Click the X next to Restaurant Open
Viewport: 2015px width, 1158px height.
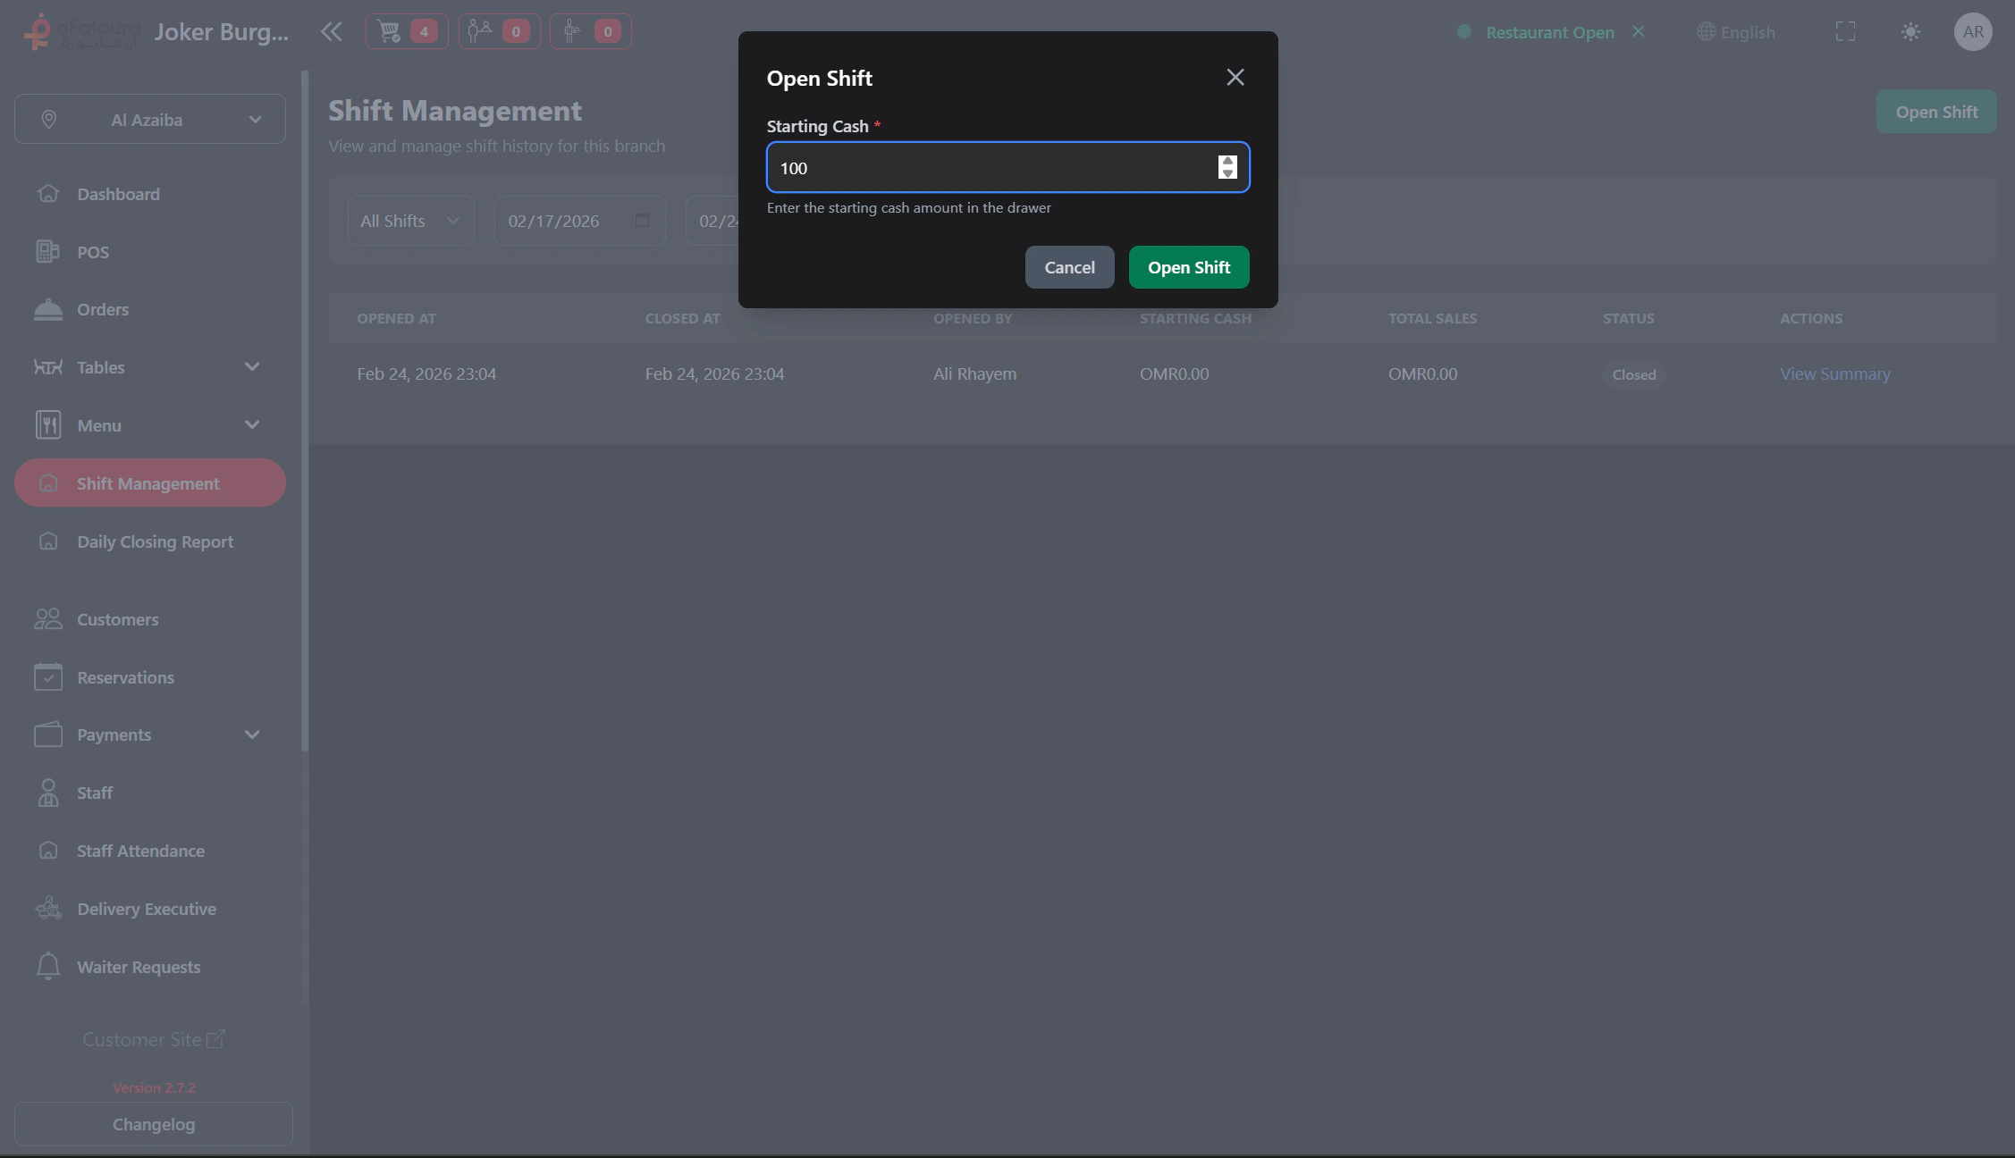(1638, 31)
